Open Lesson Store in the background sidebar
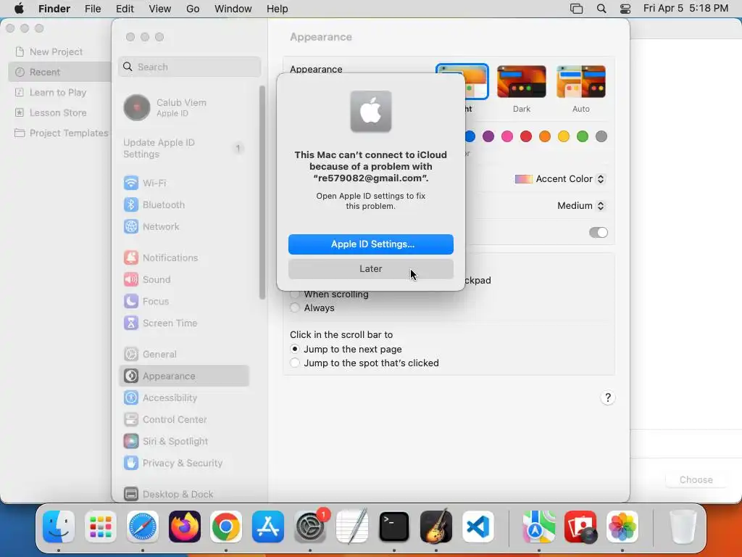This screenshot has width=742, height=557. pos(59,112)
